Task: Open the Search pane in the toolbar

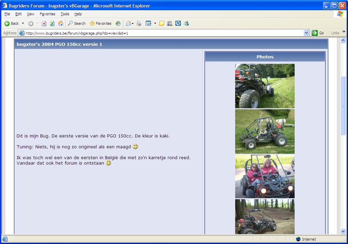Action: coord(76,23)
